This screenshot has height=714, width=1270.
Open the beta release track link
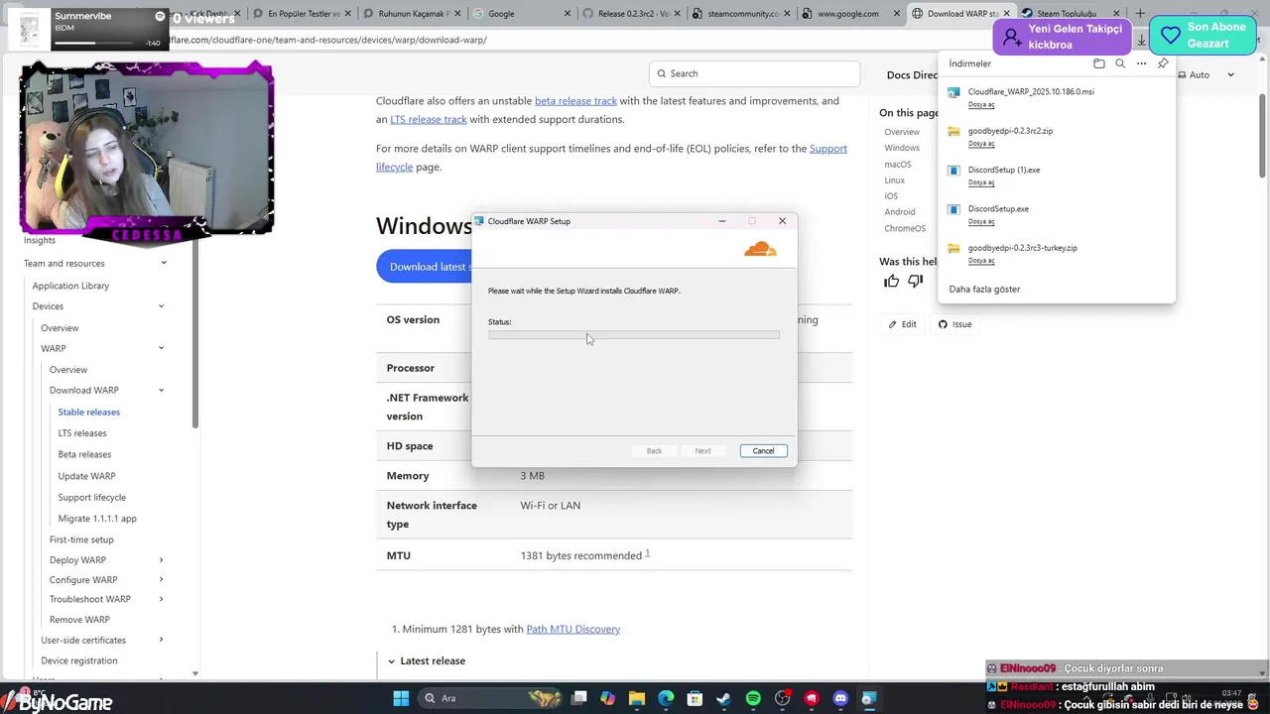[575, 101]
